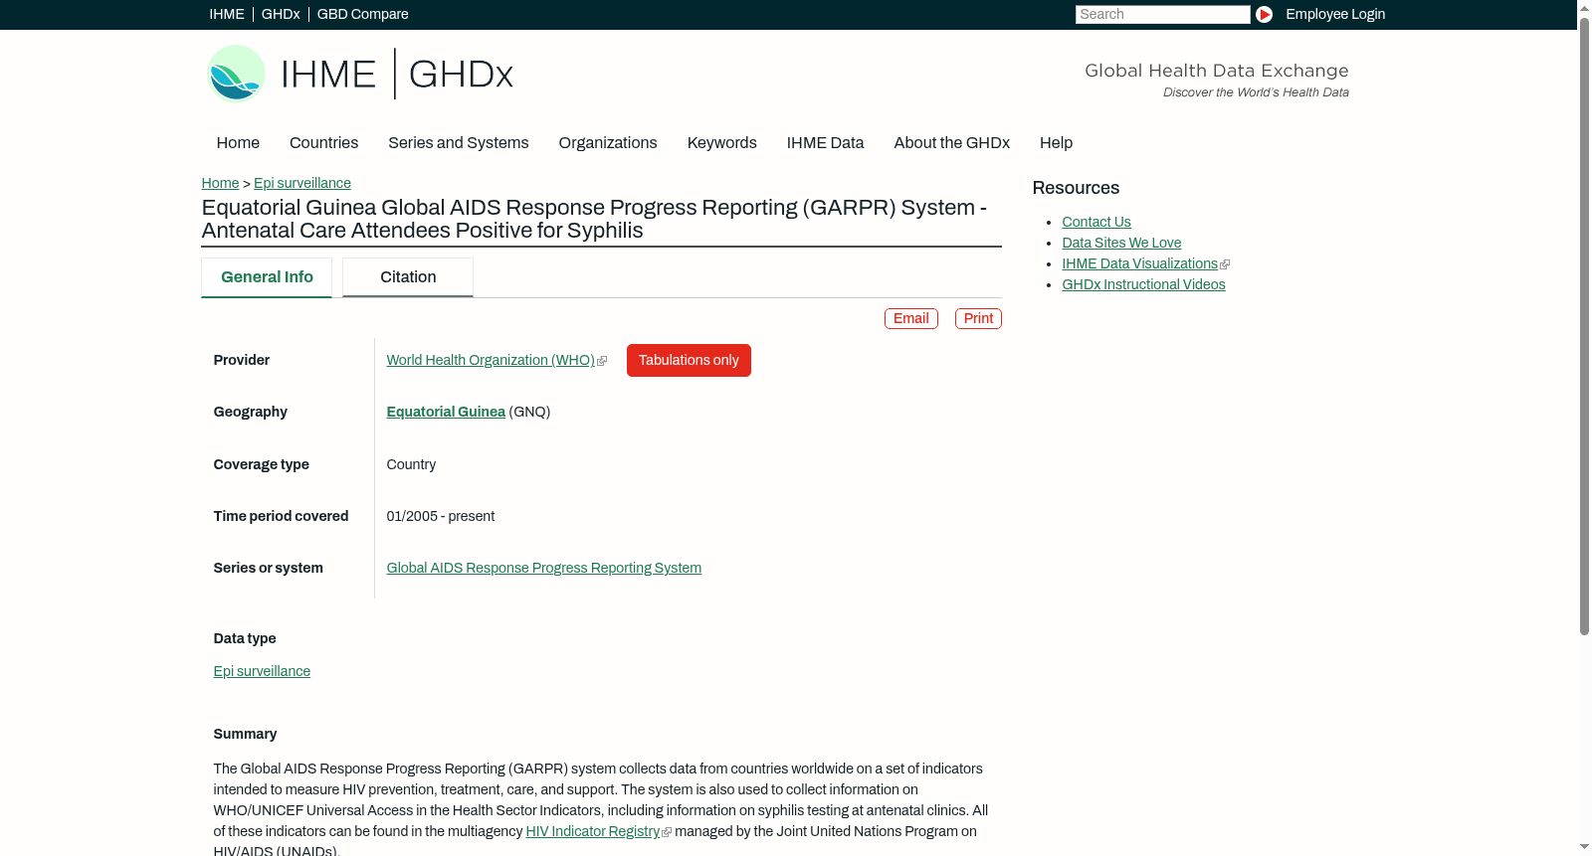This screenshot has height=856, width=1592.
Task: Click the Epi surveillance breadcrumb link
Action: click(x=302, y=183)
